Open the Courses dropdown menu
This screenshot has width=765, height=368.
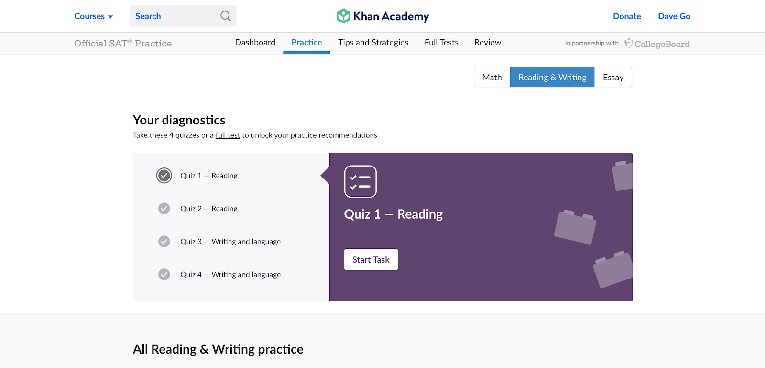(x=94, y=16)
